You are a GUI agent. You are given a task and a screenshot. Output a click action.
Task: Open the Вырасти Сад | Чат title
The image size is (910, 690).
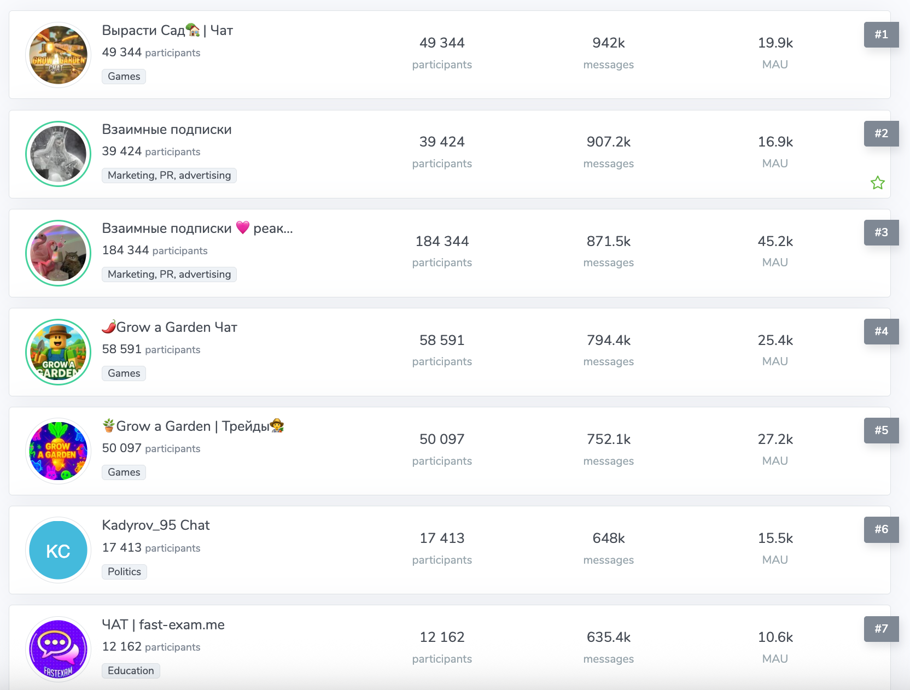[167, 30]
